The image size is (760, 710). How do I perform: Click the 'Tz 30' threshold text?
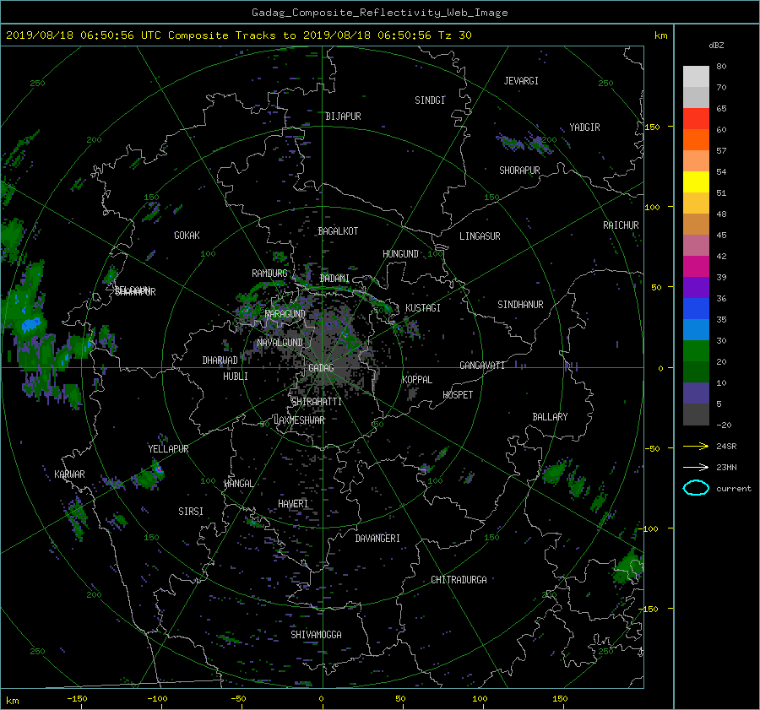pos(454,35)
